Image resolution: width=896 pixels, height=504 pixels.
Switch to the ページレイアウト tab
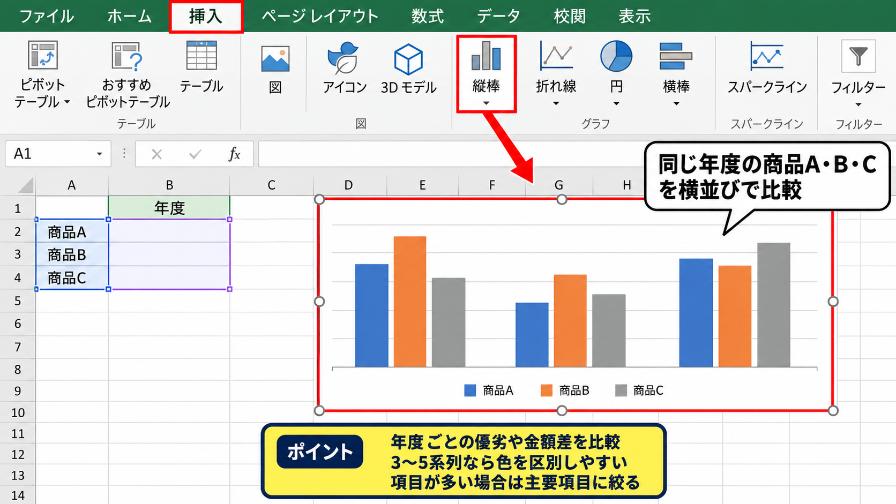[x=320, y=16]
